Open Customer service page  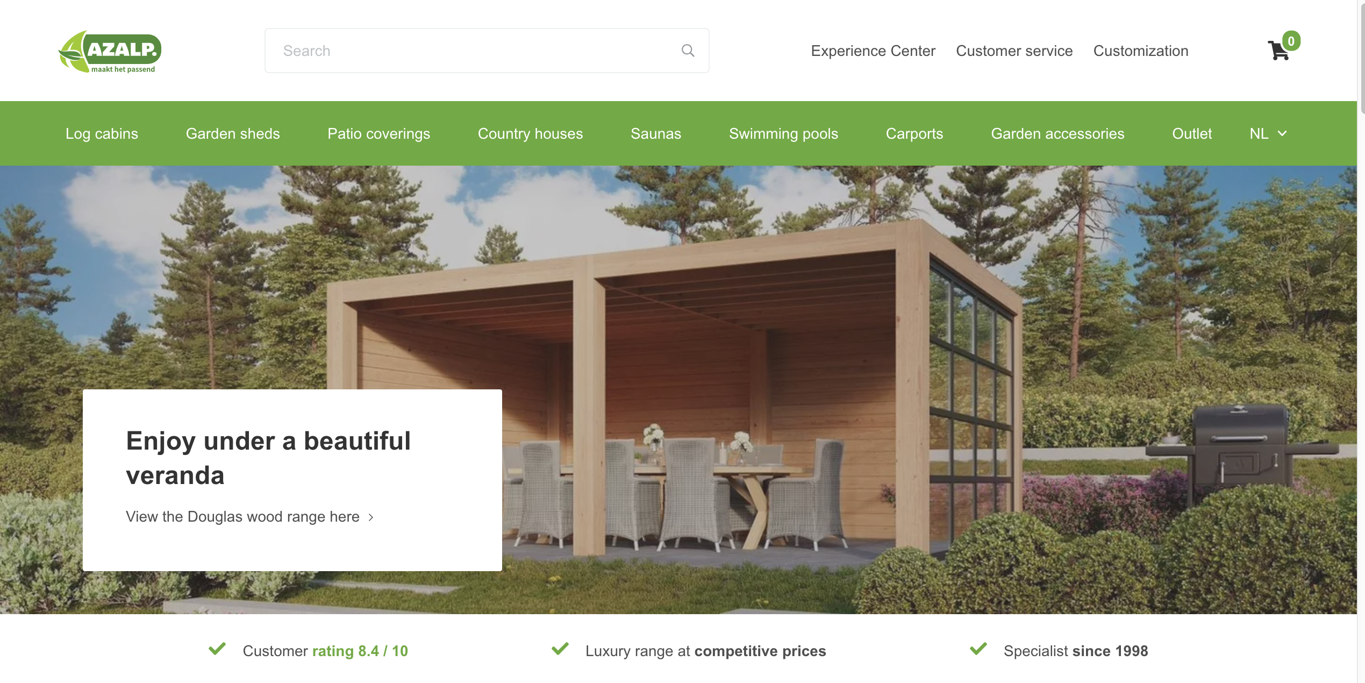(1014, 51)
